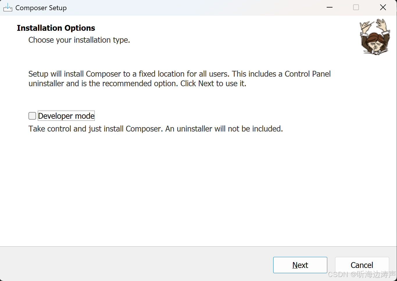Click the "uninstaller and is the recommended option" line

pos(137,84)
